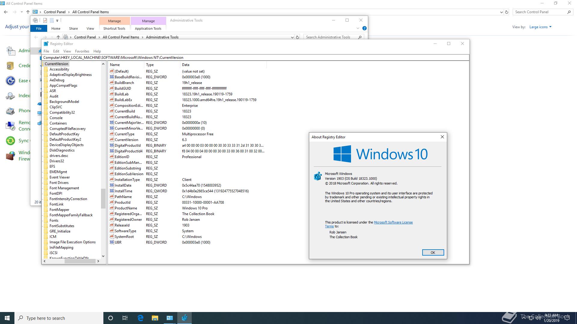Screen dimensions: 577x324
Task: Click the taskbar clock showing 1/20/2019
Action: click(551, 318)
